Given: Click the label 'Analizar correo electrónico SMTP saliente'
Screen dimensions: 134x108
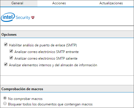Looking at the screenshot, I should point(46,58).
